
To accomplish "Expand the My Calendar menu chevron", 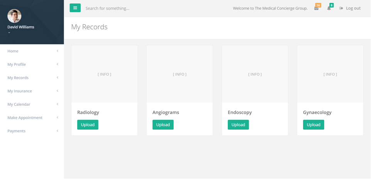I will point(58,104).
